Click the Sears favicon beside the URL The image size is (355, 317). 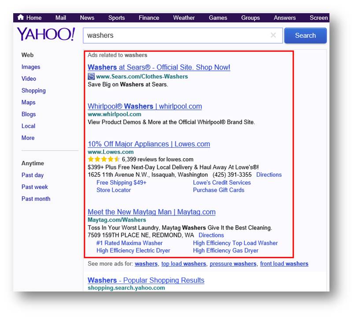point(91,77)
